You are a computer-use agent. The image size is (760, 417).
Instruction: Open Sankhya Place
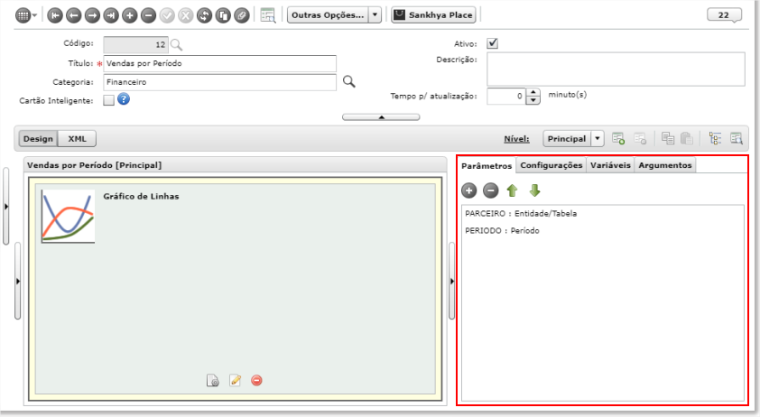[433, 15]
